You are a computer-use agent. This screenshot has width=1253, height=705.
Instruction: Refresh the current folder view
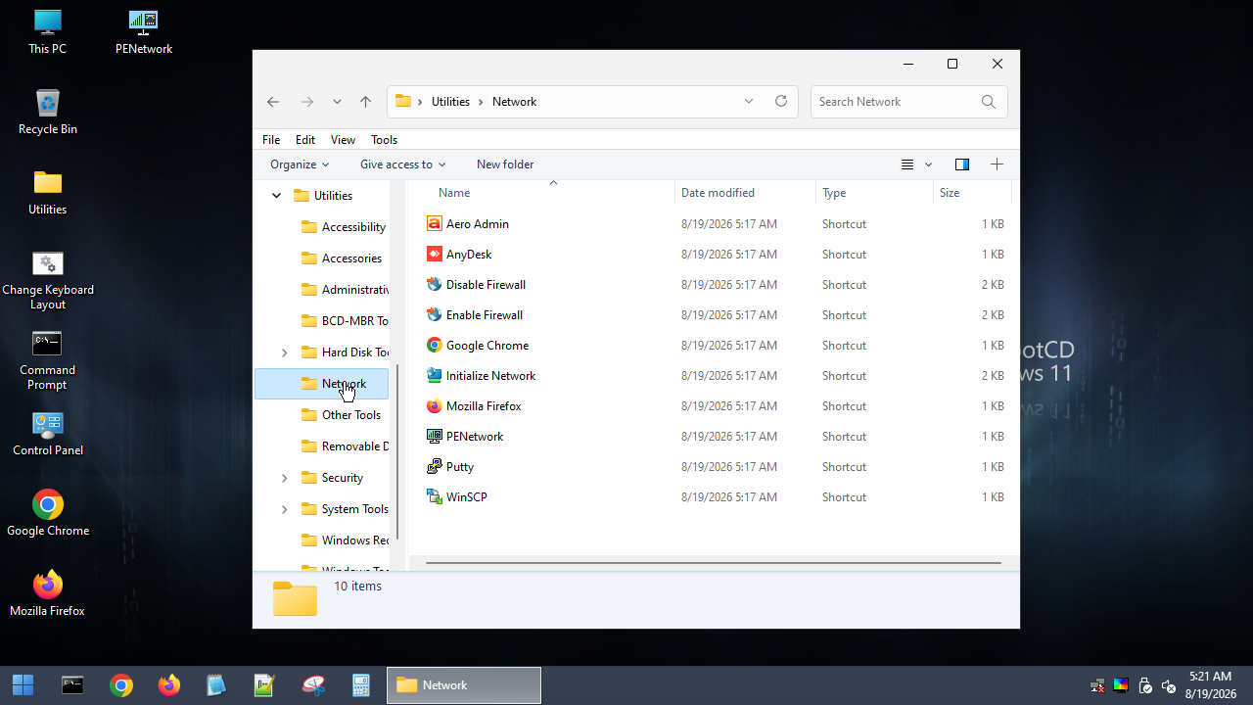[x=781, y=101]
